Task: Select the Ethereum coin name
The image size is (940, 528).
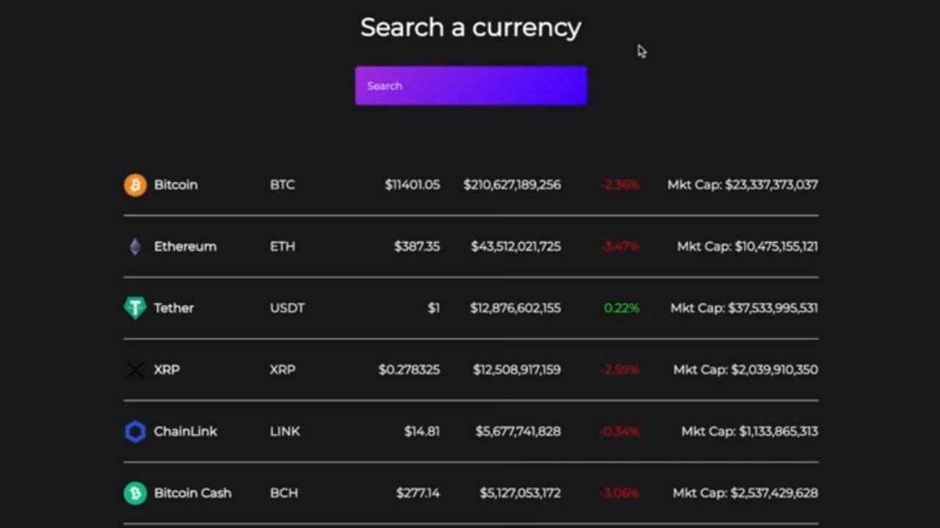Action: click(x=185, y=246)
